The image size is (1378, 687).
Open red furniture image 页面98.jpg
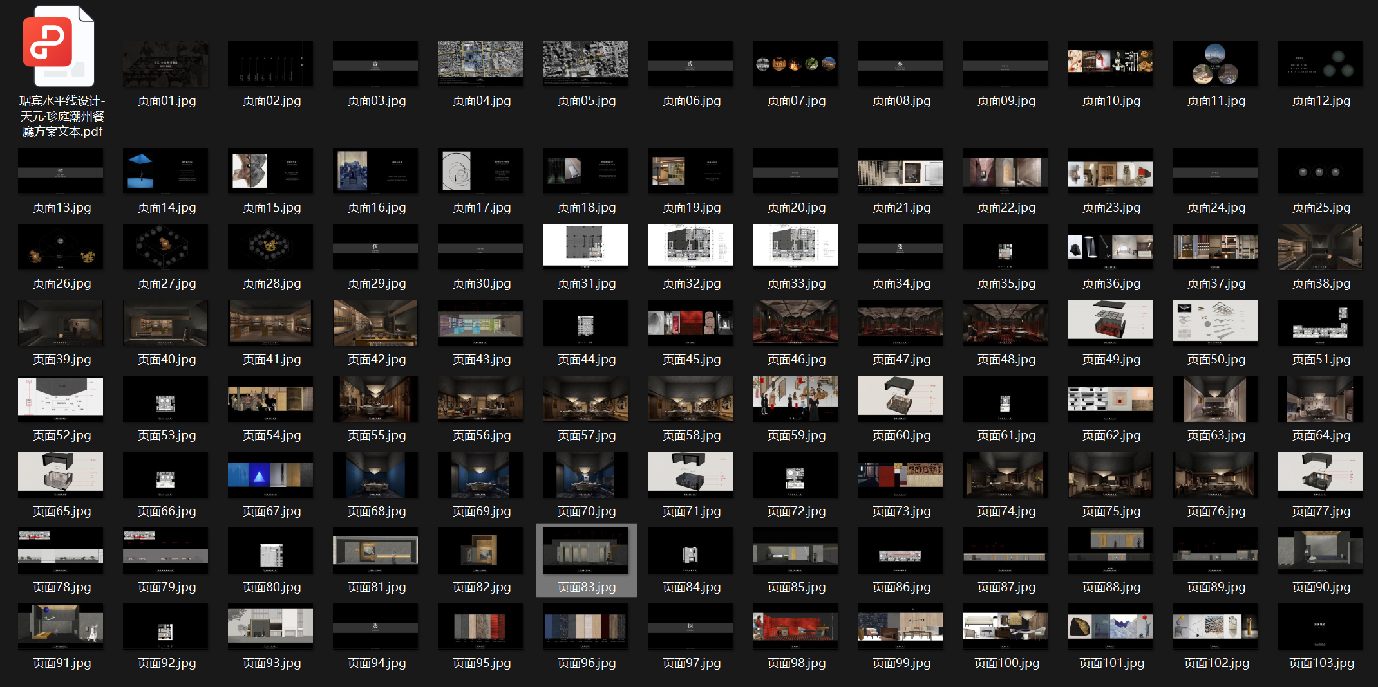(795, 626)
